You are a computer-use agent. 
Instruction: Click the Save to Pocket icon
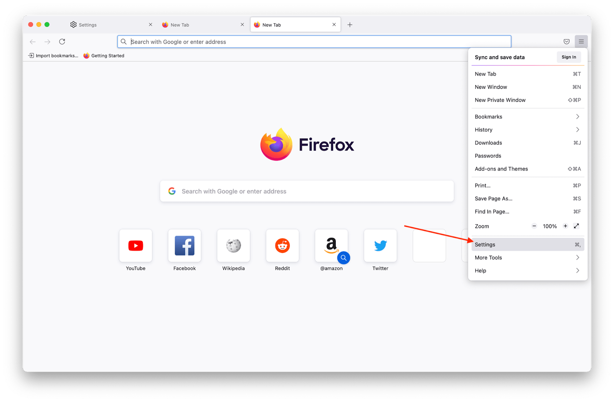coord(566,41)
